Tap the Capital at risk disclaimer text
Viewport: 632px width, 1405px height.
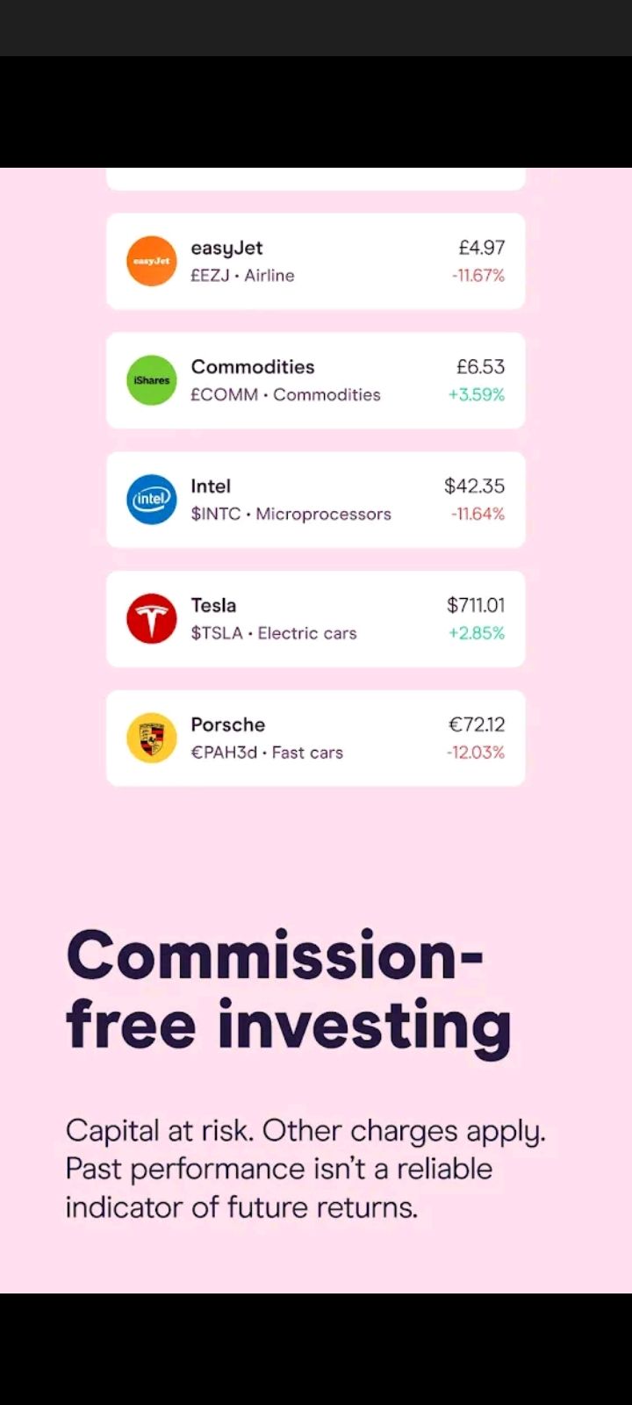305,1169
